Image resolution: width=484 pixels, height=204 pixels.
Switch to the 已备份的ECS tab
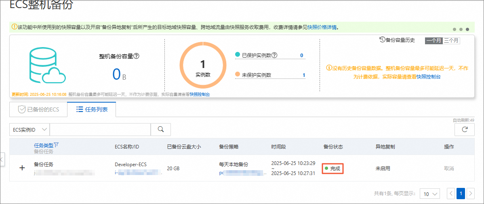click(x=38, y=109)
